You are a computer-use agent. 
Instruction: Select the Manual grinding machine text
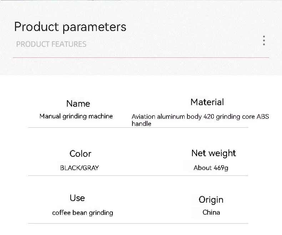pyautogui.click(x=76, y=116)
